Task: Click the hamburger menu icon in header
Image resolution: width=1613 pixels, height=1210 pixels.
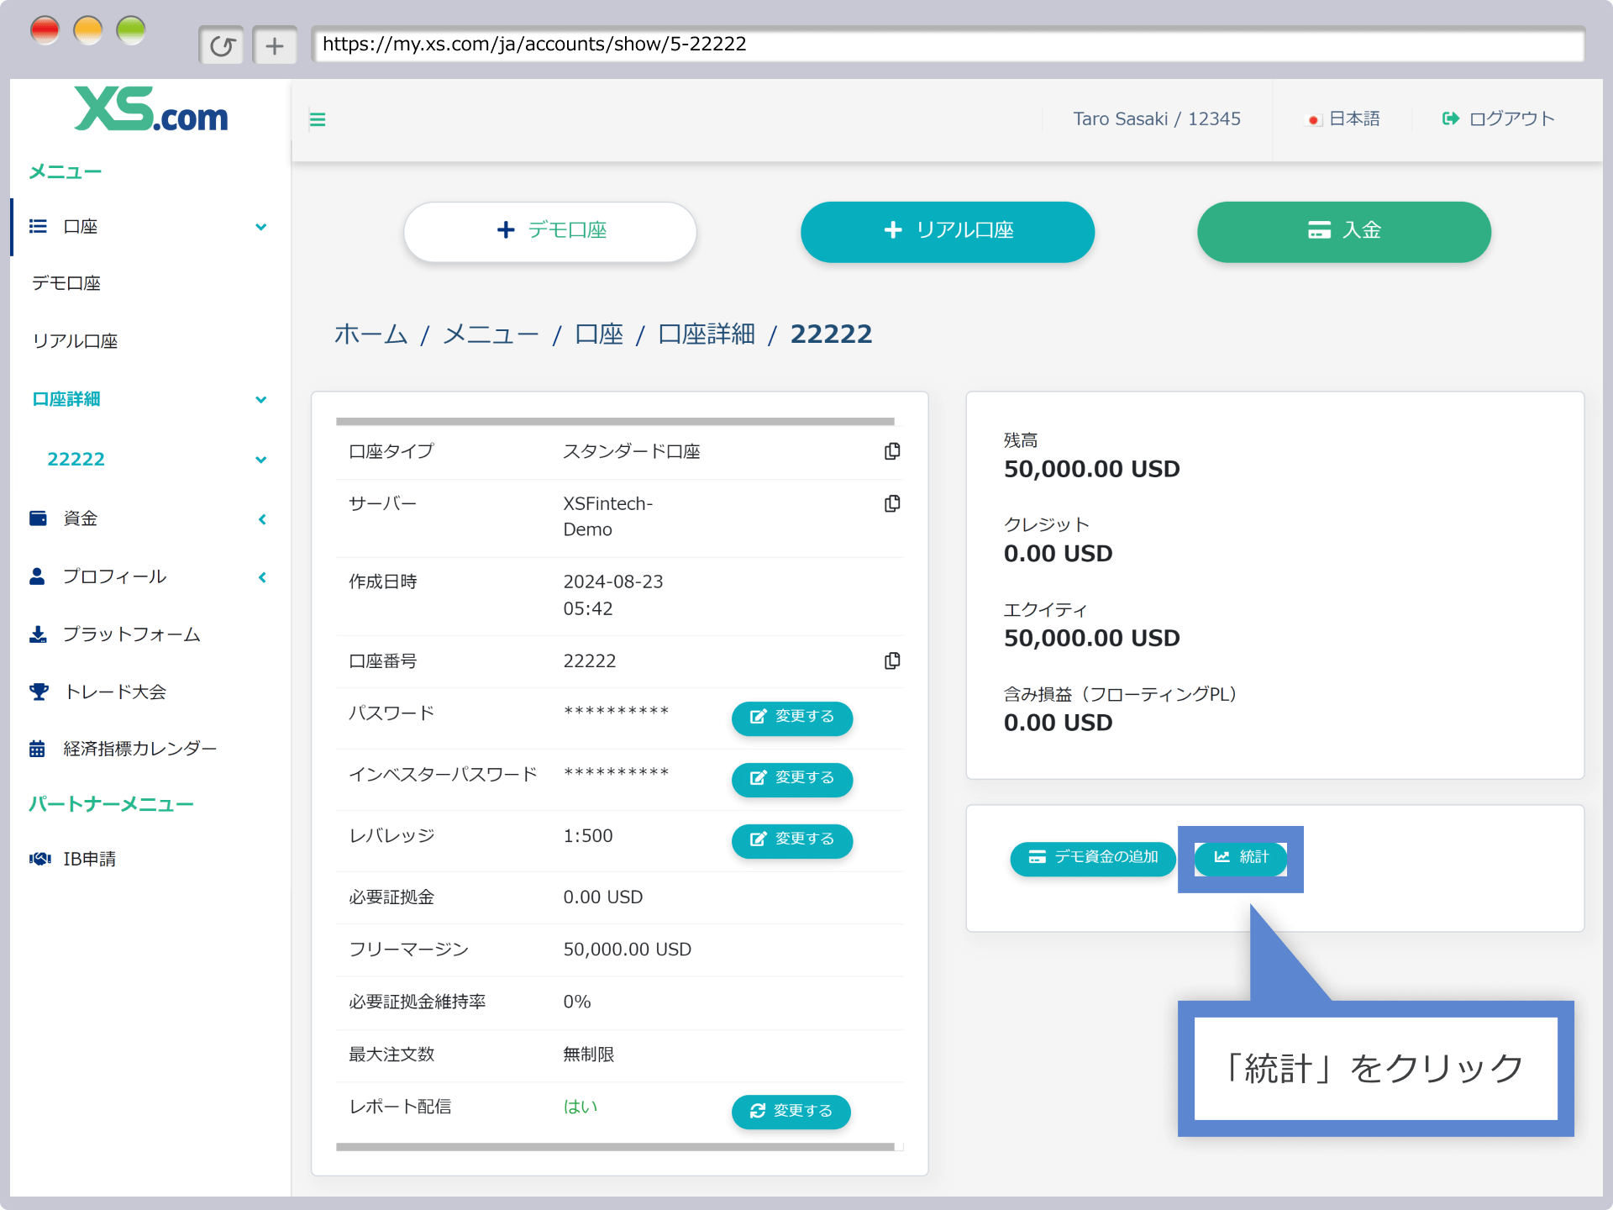Action: click(318, 119)
